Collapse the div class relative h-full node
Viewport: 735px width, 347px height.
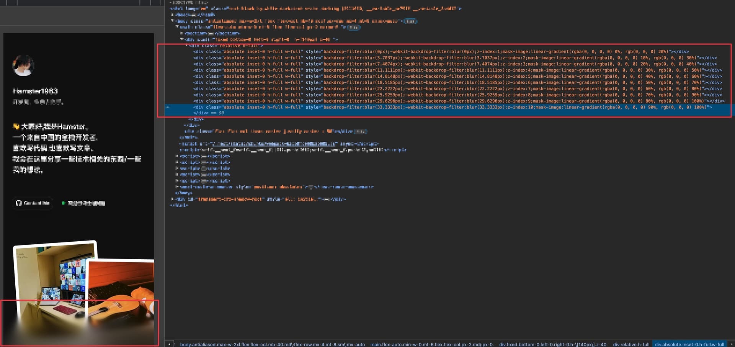[187, 46]
